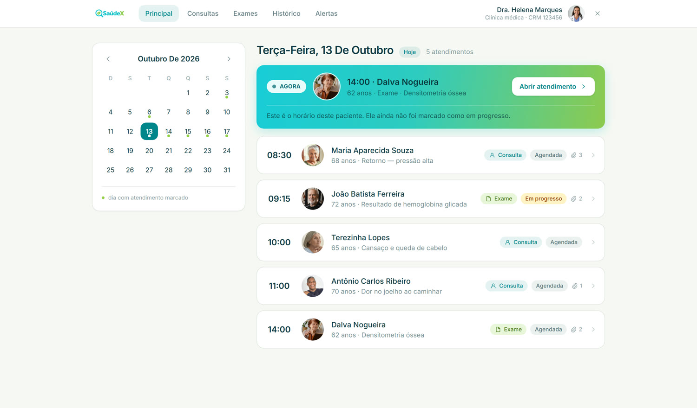The image size is (697, 408).
Task: Click Exame tag on João Batista Ferreira row
Action: pyautogui.click(x=499, y=199)
